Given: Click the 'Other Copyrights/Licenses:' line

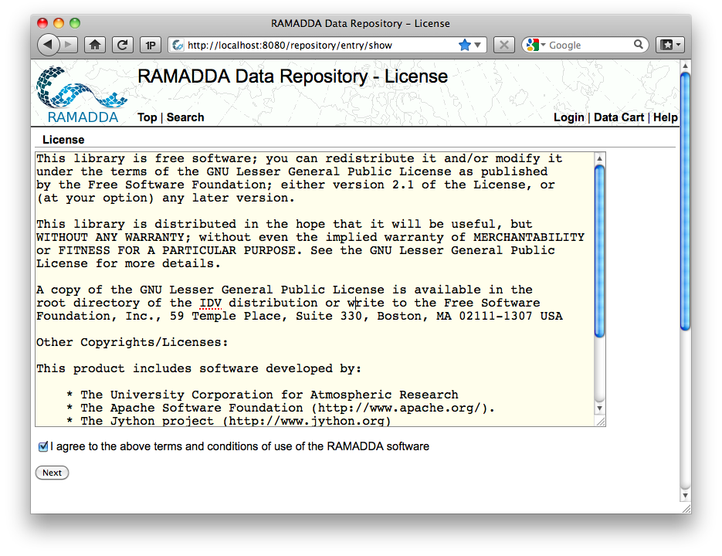Looking at the screenshot, I should (x=132, y=342).
